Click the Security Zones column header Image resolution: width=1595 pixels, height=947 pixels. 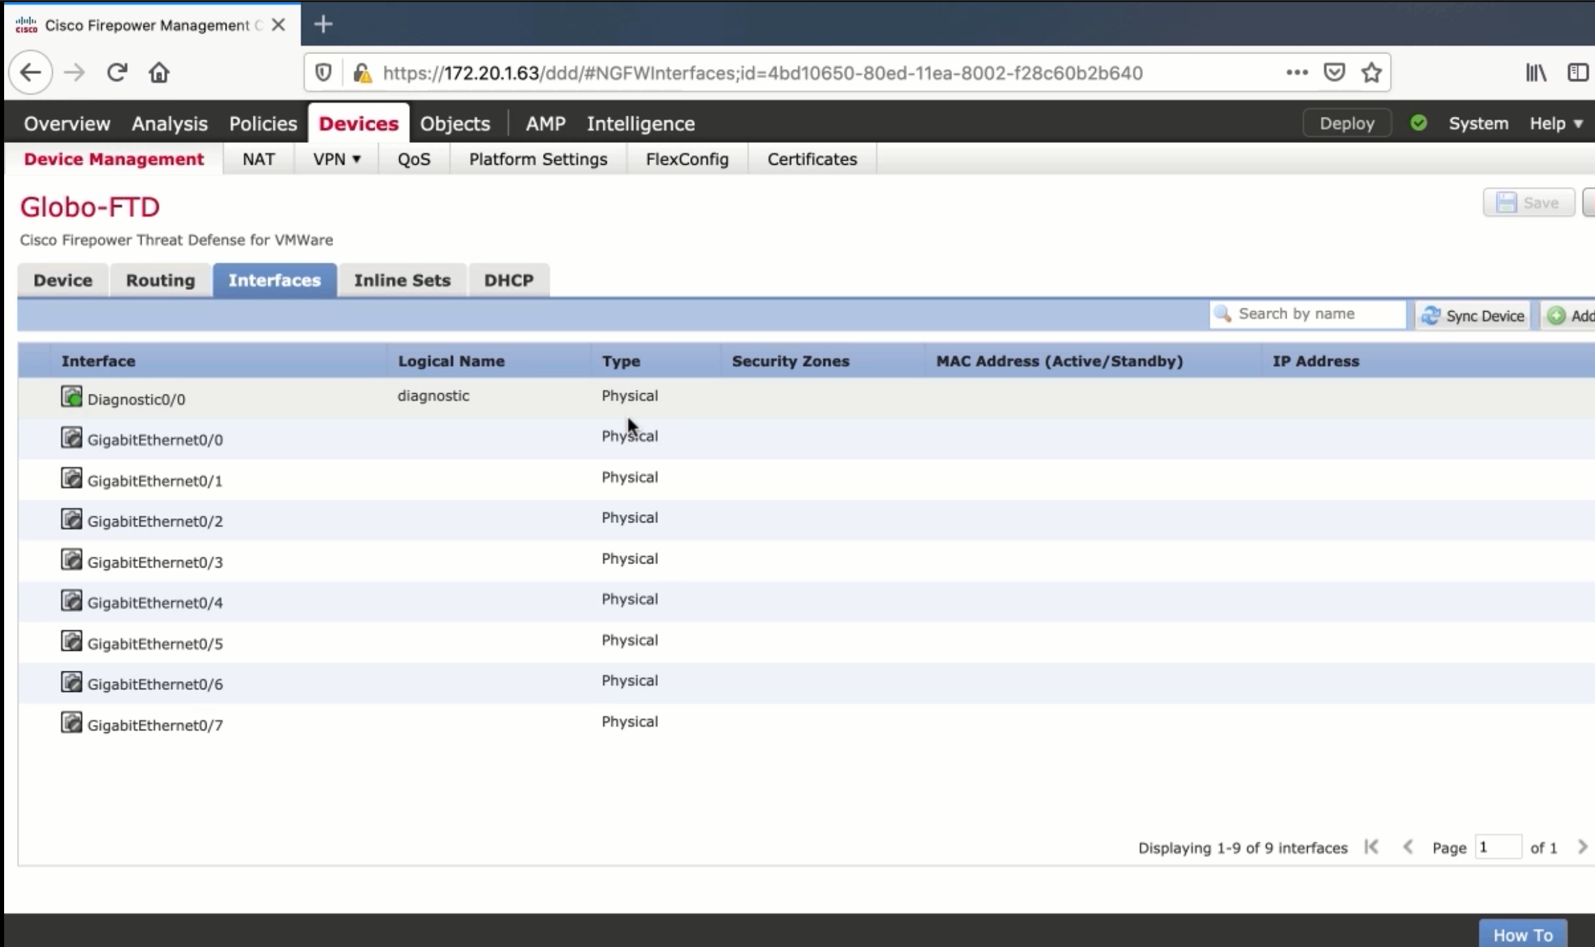823,361
